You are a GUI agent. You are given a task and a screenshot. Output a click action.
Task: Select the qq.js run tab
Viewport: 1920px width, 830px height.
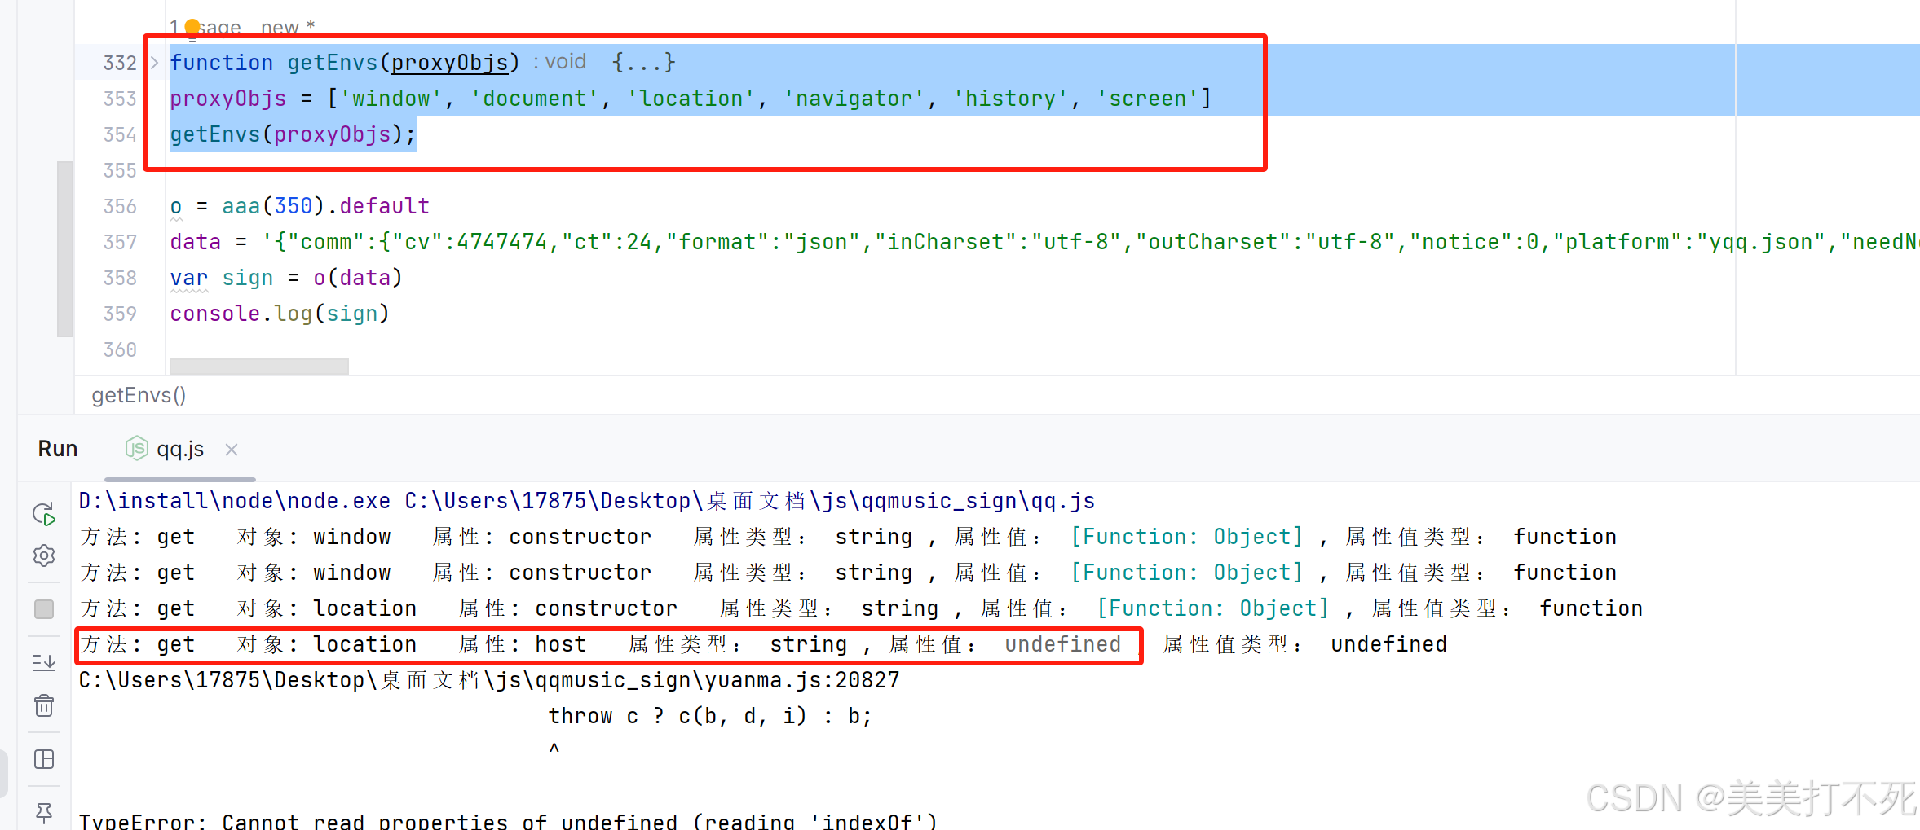[x=180, y=449]
